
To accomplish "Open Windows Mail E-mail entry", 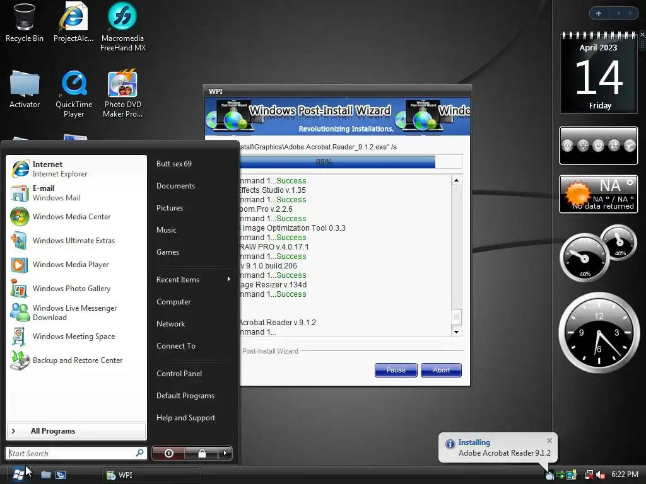I will tap(76, 193).
